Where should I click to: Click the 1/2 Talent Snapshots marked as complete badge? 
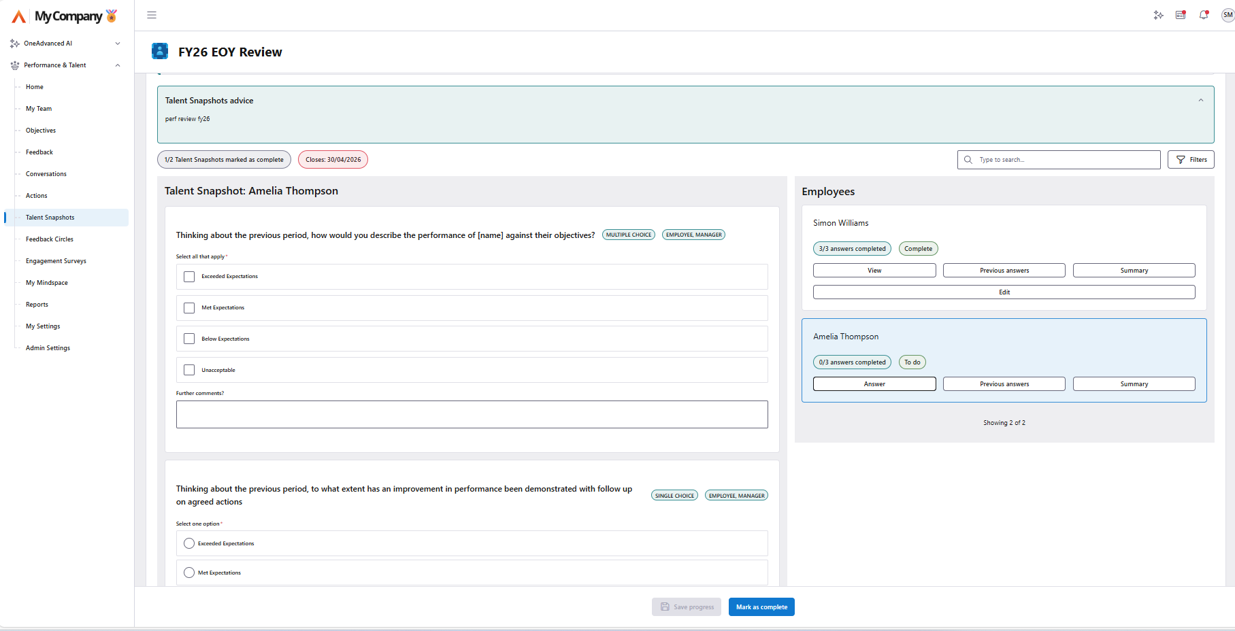(x=224, y=160)
